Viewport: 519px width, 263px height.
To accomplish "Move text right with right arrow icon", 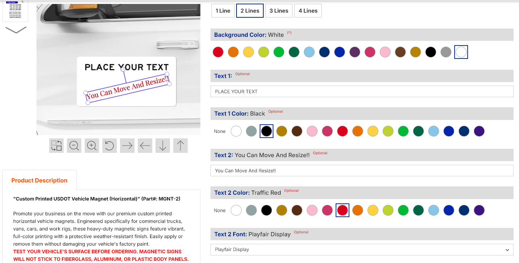I will (x=127, y=146).
